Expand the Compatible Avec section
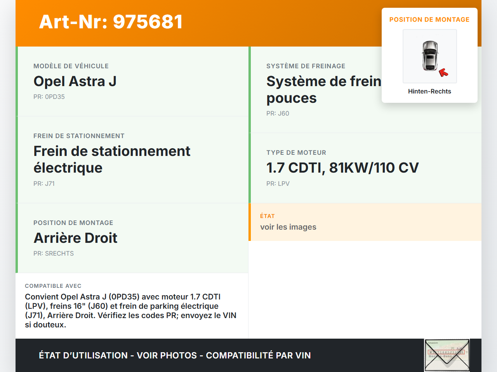Screen dimensions: 497x372 click(x=132, y=306)
